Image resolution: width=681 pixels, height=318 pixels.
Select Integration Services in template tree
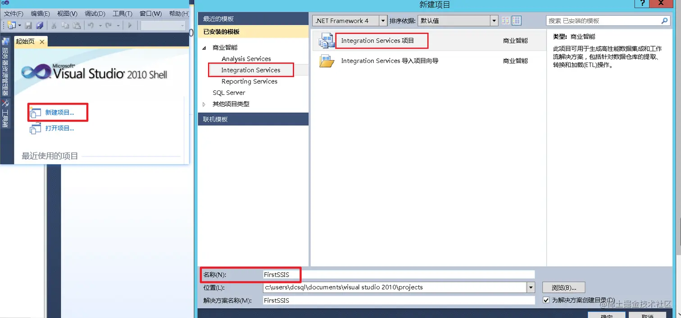point(250,70)
